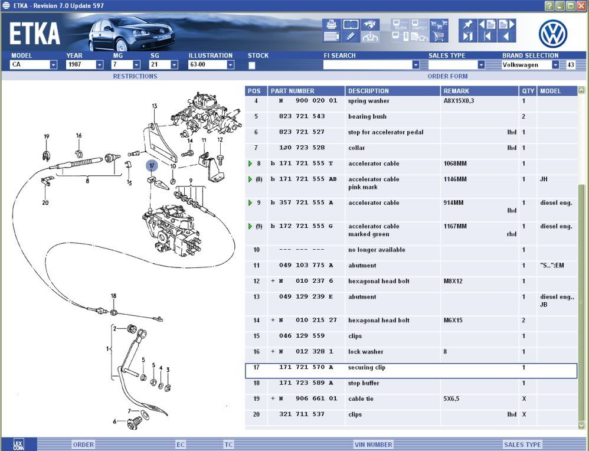Click the DEPOT icon

tap(420, 24)
